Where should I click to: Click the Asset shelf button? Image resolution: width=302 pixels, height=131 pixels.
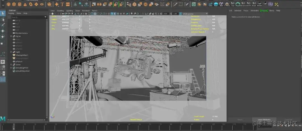(x=216, y=4)
